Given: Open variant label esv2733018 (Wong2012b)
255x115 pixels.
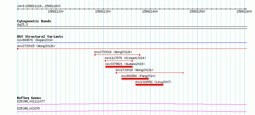Looking at the screenshot, I should coord(134,70).
